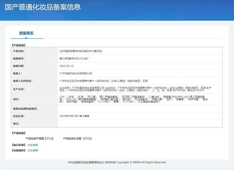Click 广州市盛好佳化妆品有限公司 in 备案人 row

[x=76, y=73]
